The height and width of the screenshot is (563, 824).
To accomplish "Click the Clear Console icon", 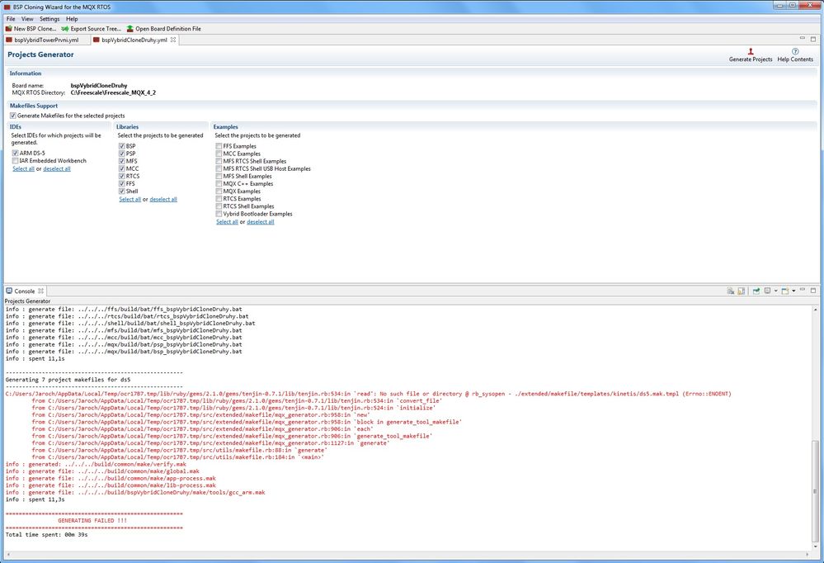I will [x=731, y=291].
